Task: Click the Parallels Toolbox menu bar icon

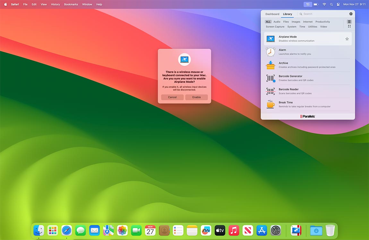Action: (308, 4)
